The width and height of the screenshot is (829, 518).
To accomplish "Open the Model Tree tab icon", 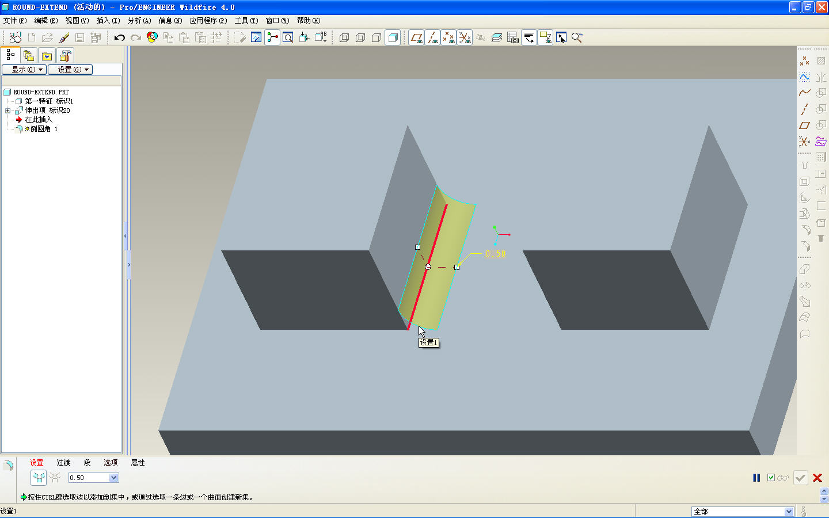I will click(x=10, y=55).
